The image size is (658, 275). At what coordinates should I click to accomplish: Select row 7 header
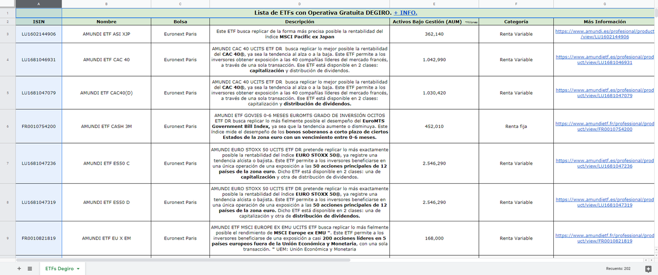pos(8,163)
